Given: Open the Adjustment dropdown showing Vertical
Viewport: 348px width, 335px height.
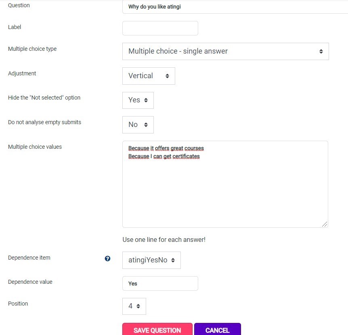Looking at the screenshot, I should pos(149,76).
